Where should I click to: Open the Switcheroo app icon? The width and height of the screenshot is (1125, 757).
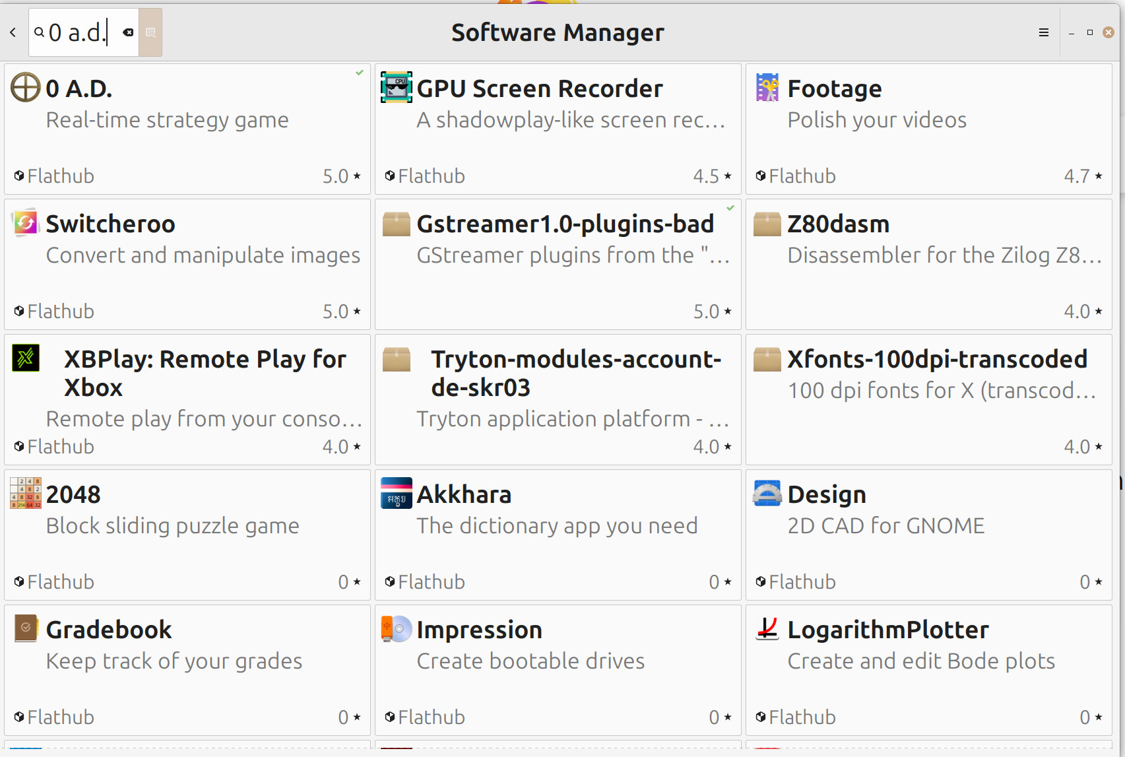click(x=26, y=223)
